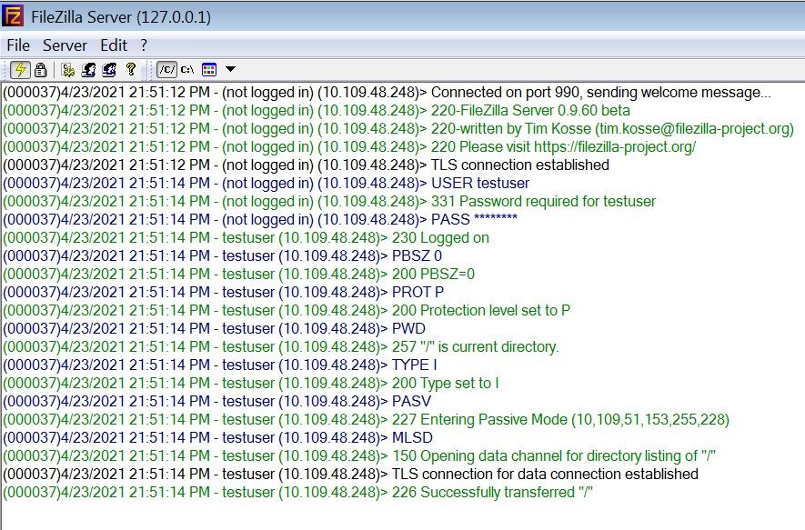Select log line '220-FileZilla Server 0.9.60 beta'
The width and height of the screenshot is (805, 530).
tap(317, 110)
